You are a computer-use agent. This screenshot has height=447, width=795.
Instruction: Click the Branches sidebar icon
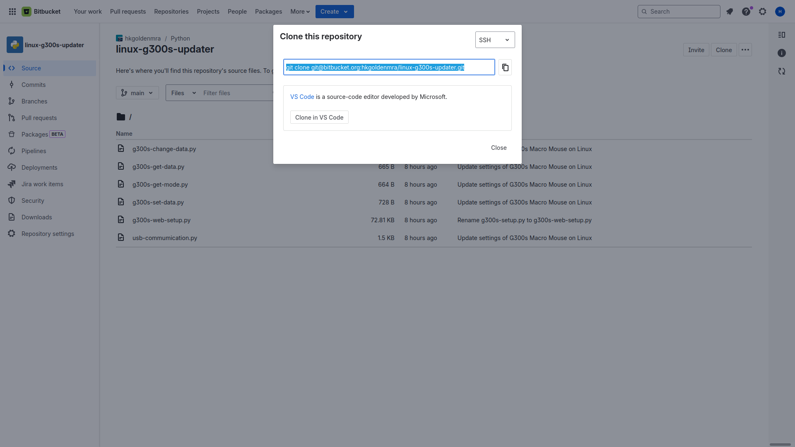pyautogui.click(x=12, y=101)
